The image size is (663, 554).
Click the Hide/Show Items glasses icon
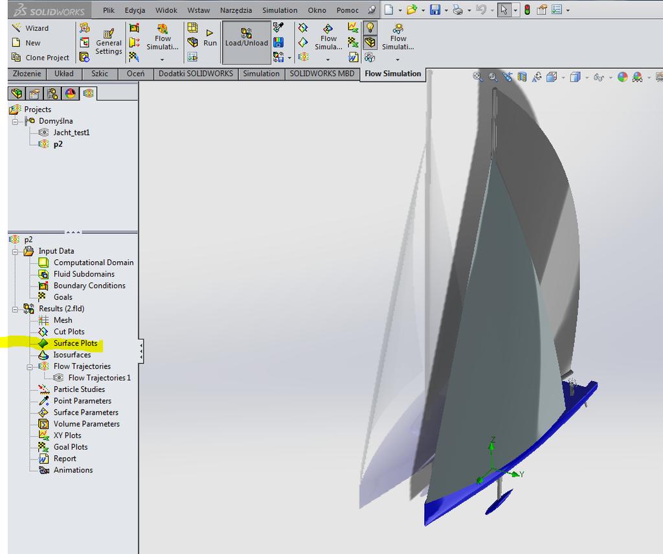tap(598, 77)
